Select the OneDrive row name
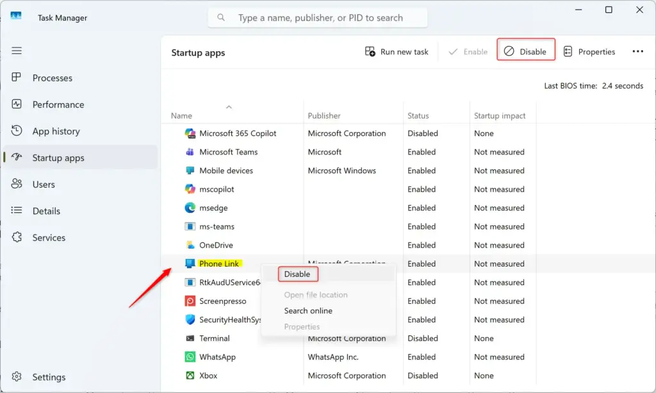 pos(216,246)
